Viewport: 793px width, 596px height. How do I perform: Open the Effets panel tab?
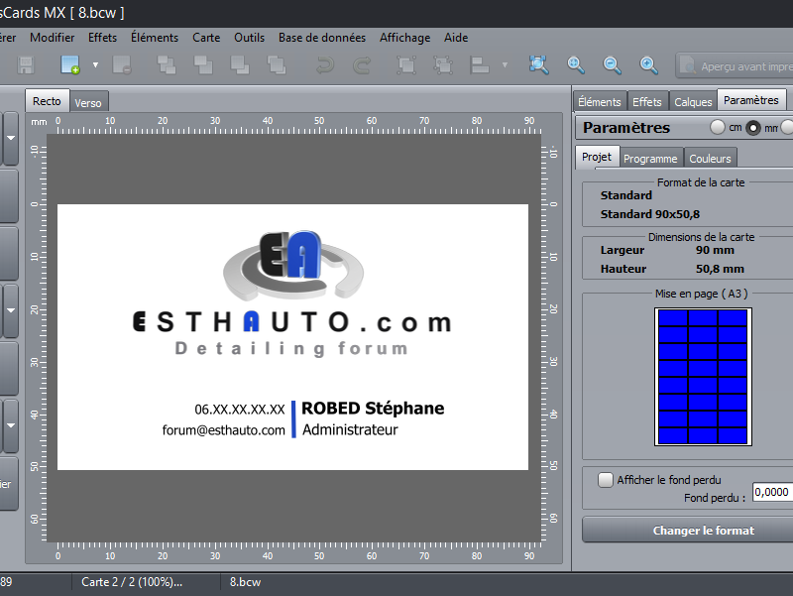tap(647, 102)
